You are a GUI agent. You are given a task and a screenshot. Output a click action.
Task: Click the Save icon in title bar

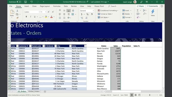[26, 2]
